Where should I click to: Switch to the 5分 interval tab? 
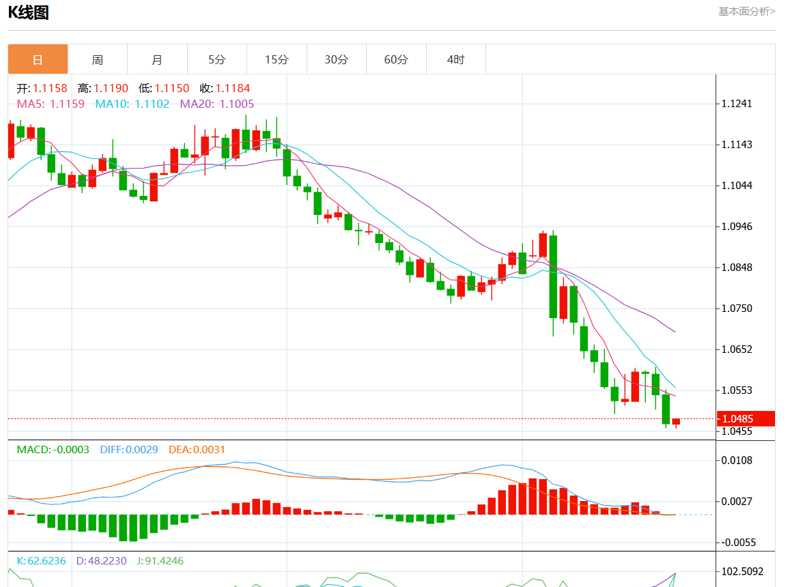(216, 59)
